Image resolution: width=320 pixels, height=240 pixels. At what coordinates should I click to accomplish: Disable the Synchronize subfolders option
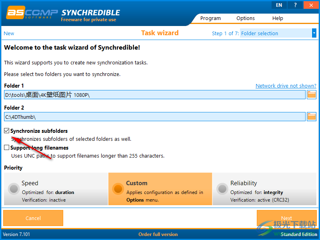pyautogui.click(x=6, y=130)
